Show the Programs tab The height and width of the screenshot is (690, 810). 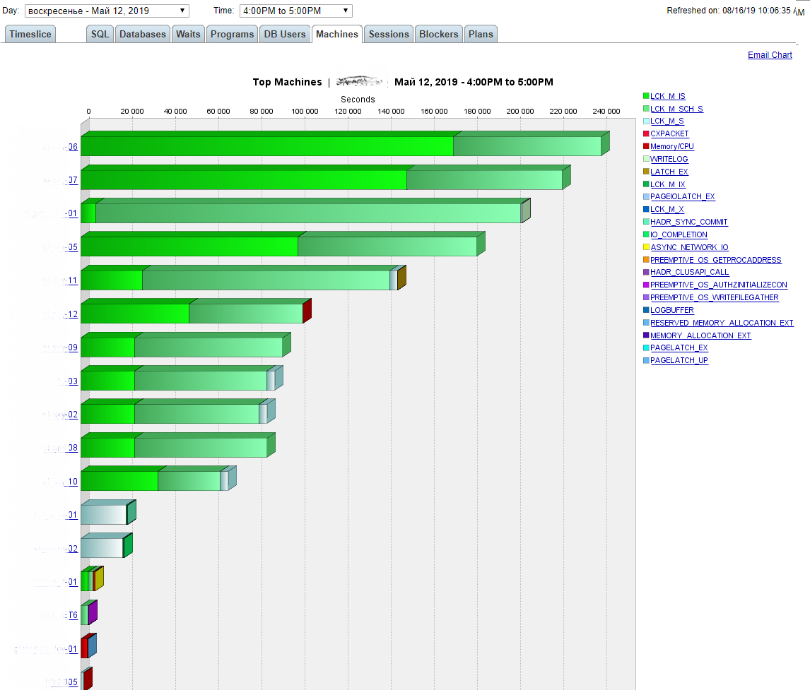pyautogui.click(x=232, y=34)
